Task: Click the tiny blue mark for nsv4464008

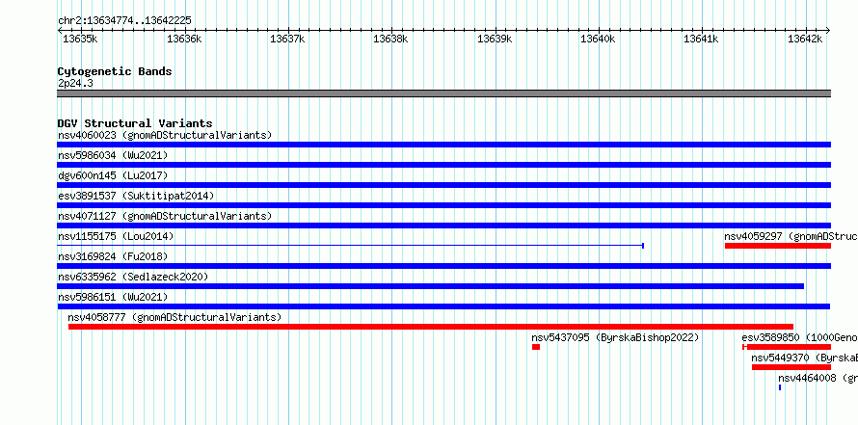Action: [x=780, y=387]
